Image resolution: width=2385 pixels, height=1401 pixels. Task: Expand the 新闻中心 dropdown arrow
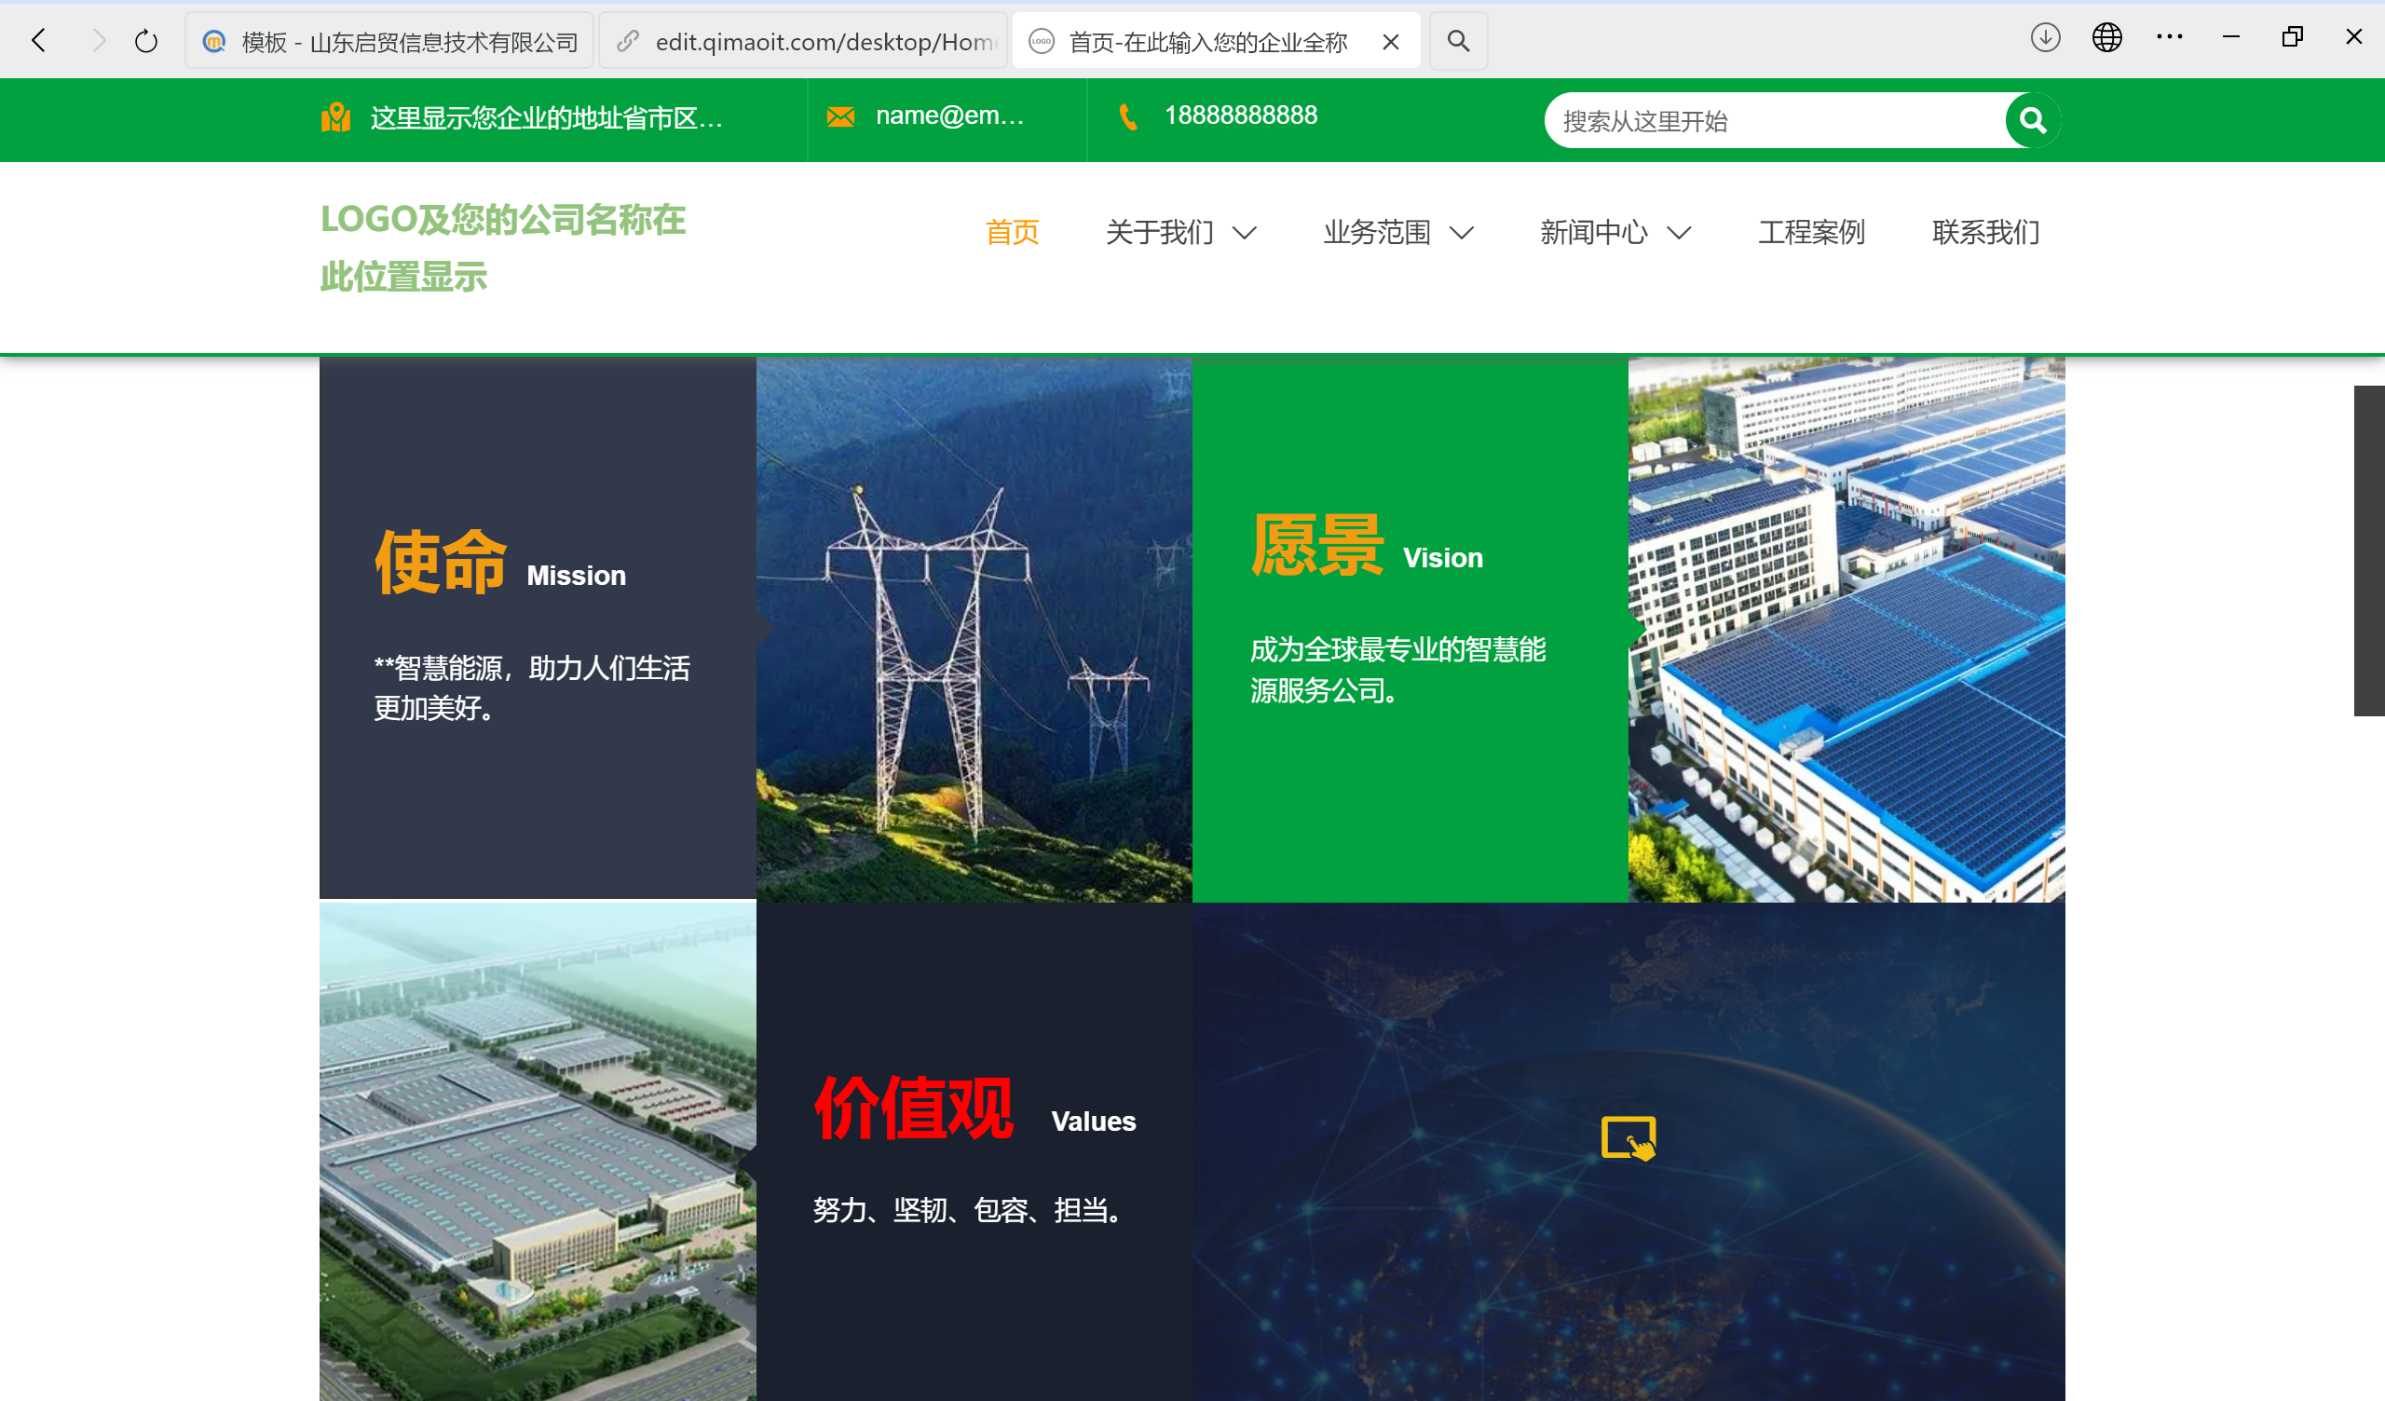pyautogui.click(x=1680, y=232)
